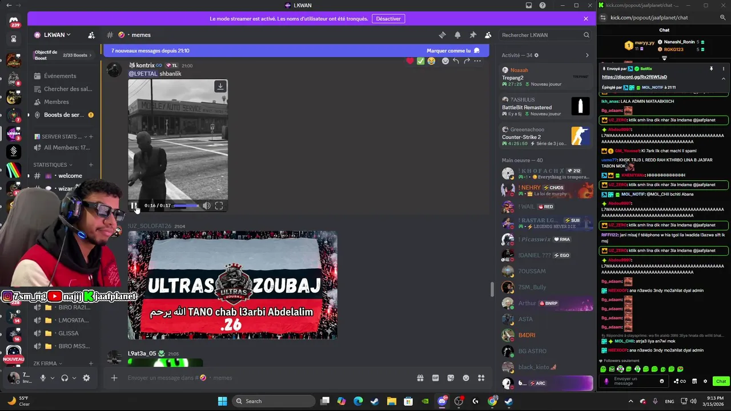Mute the video player volume

pos(207,205)
